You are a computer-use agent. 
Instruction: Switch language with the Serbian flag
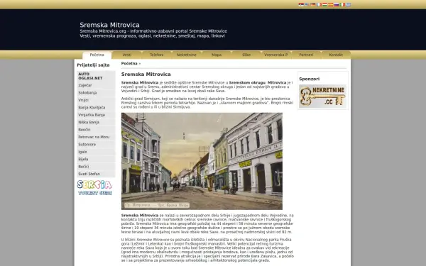tap(301, 5)
